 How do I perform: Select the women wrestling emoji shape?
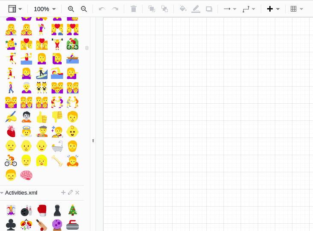(x=57, y=102)
